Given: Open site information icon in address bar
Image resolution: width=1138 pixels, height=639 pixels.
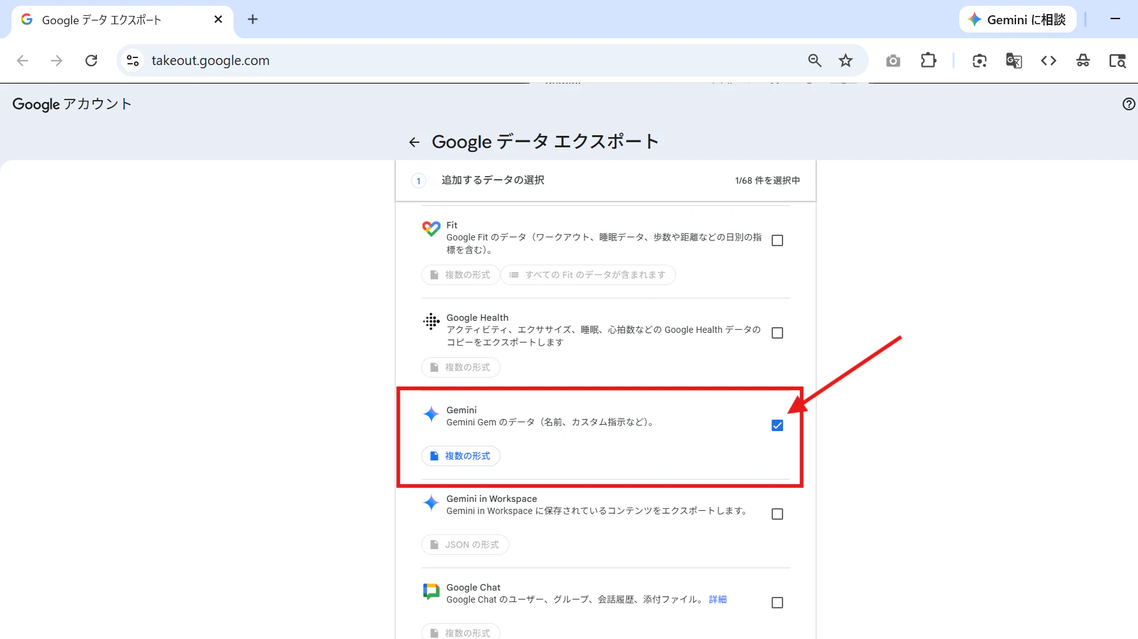Looking at the screenshot, I should [133, 61].
